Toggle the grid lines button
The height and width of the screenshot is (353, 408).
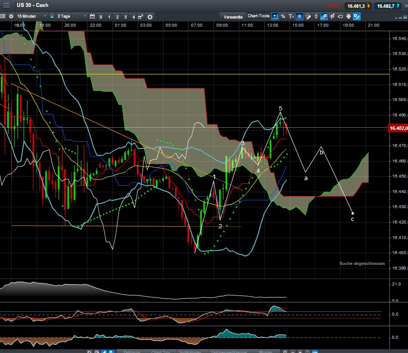[300, 16]
